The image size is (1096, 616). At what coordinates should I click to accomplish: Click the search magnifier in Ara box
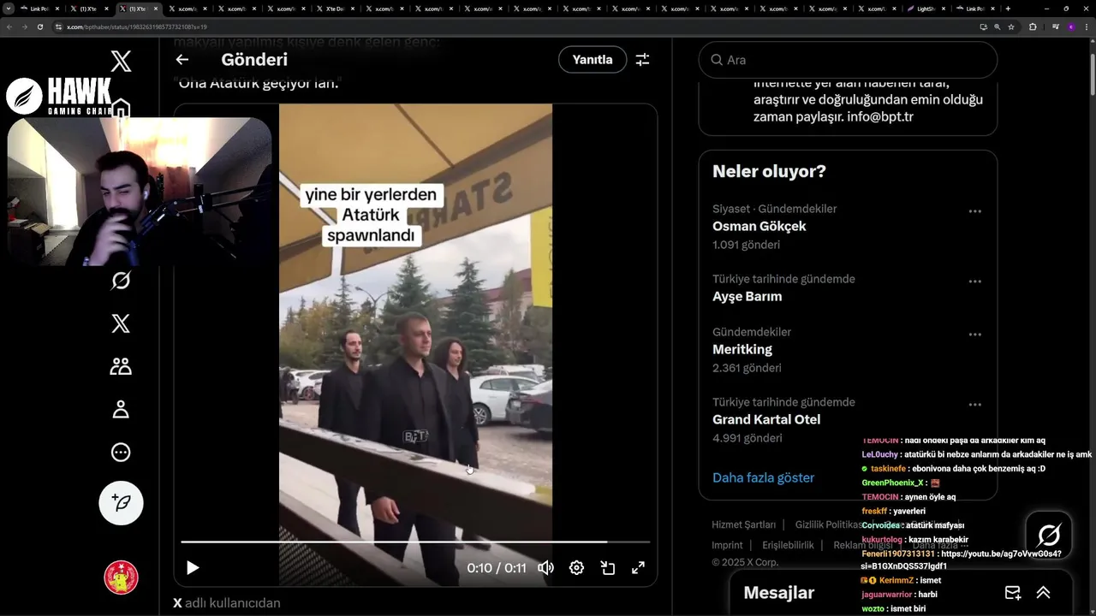716,60
